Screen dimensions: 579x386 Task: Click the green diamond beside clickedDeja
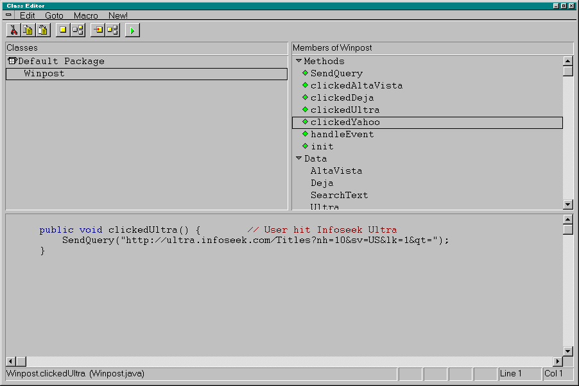click(305, 97)
